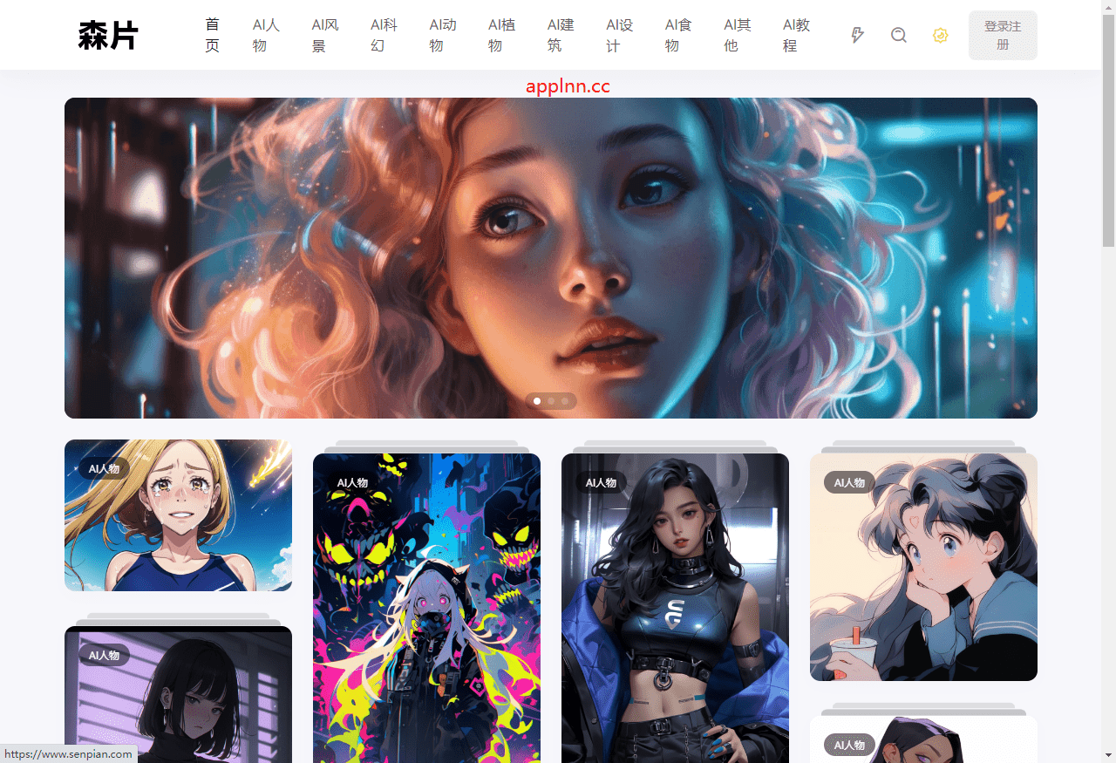
Task: Open the crying blonde anime girl thumbnail
Action: tap(178, 523)
